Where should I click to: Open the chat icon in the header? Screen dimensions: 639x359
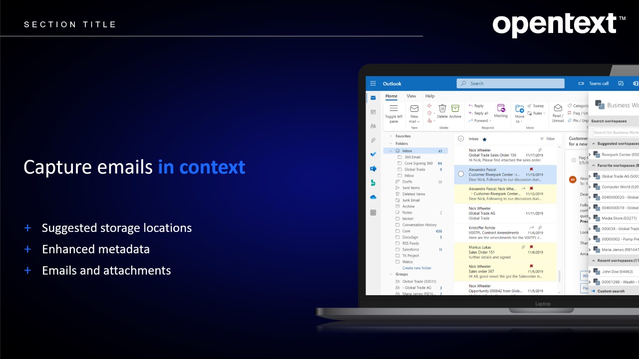(x=621, y=84)
